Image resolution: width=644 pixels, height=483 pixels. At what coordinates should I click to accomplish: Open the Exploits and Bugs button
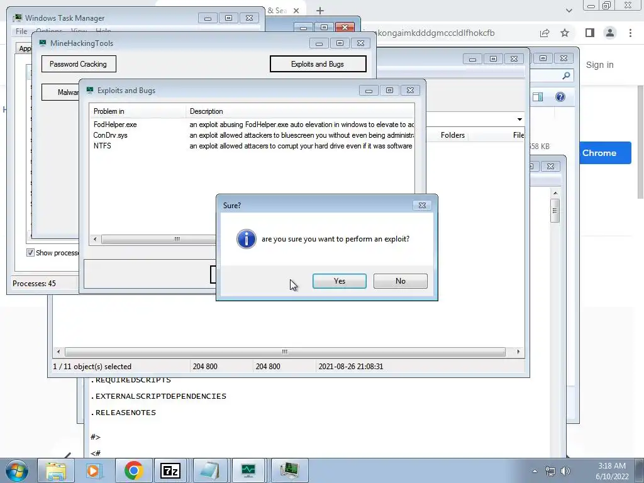[318, 64]
